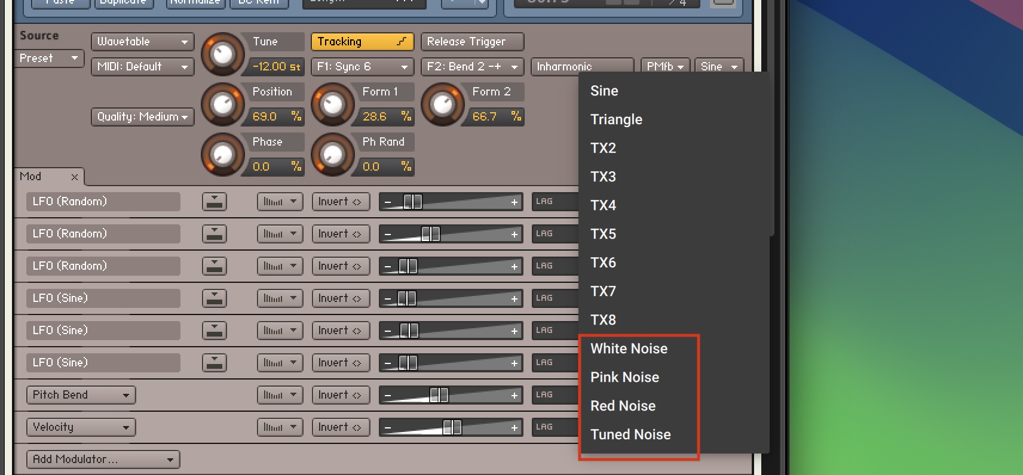Screen dimensions: 1023x475
Task: Click jump-to-modulator icon in last LFO (Sine) row
Action: [x=214, y=363]
